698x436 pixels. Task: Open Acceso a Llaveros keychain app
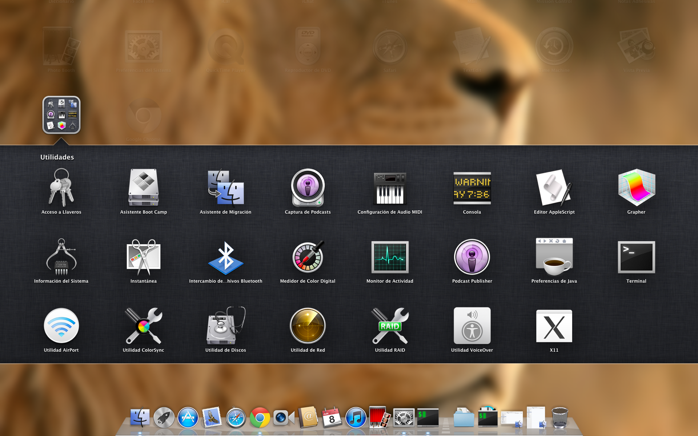coord(61,188)
